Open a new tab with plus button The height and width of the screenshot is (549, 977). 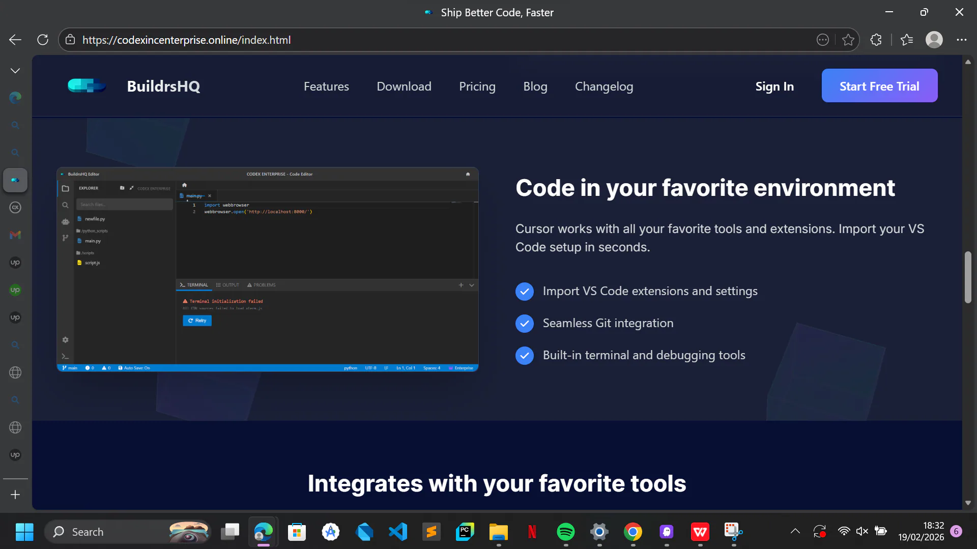[15, 495]
